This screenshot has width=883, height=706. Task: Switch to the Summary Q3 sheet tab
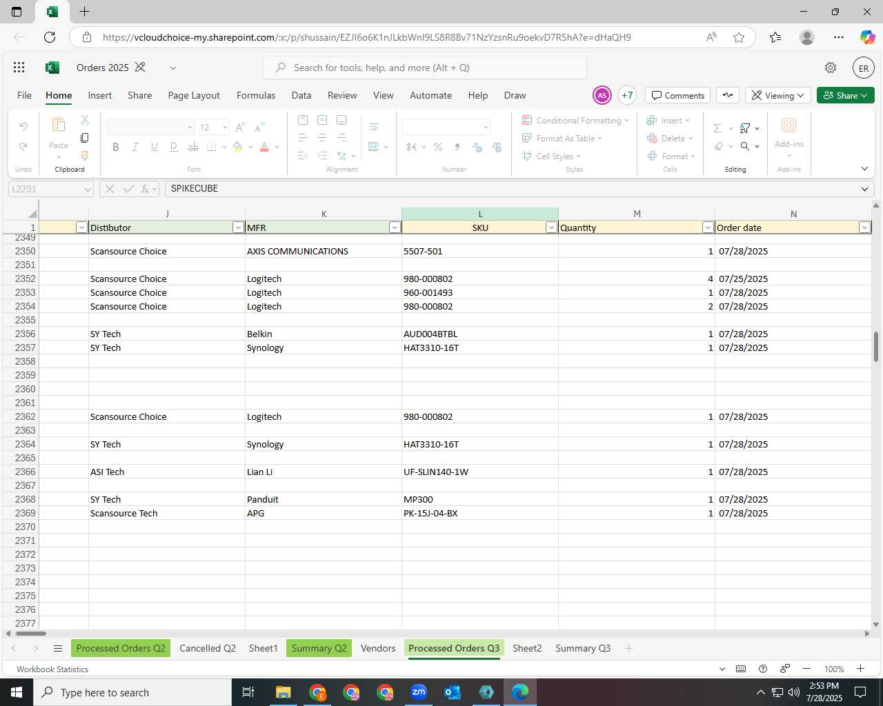pos(583,648)
